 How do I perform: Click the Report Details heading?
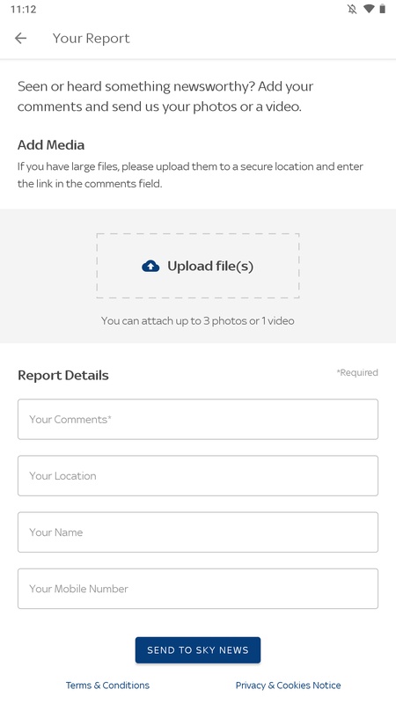(x=63, y=376)
